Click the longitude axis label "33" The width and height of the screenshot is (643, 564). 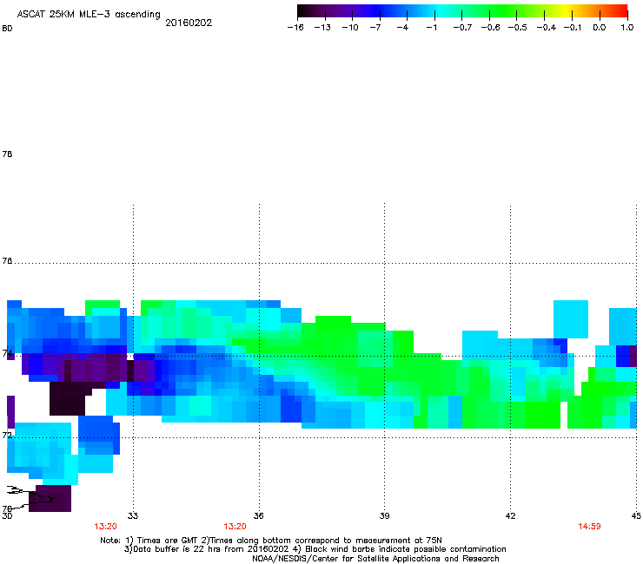click(x=133, y=515)
